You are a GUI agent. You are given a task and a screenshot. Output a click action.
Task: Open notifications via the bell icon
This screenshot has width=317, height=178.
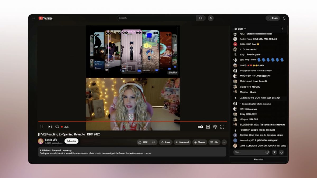(284, 18)
